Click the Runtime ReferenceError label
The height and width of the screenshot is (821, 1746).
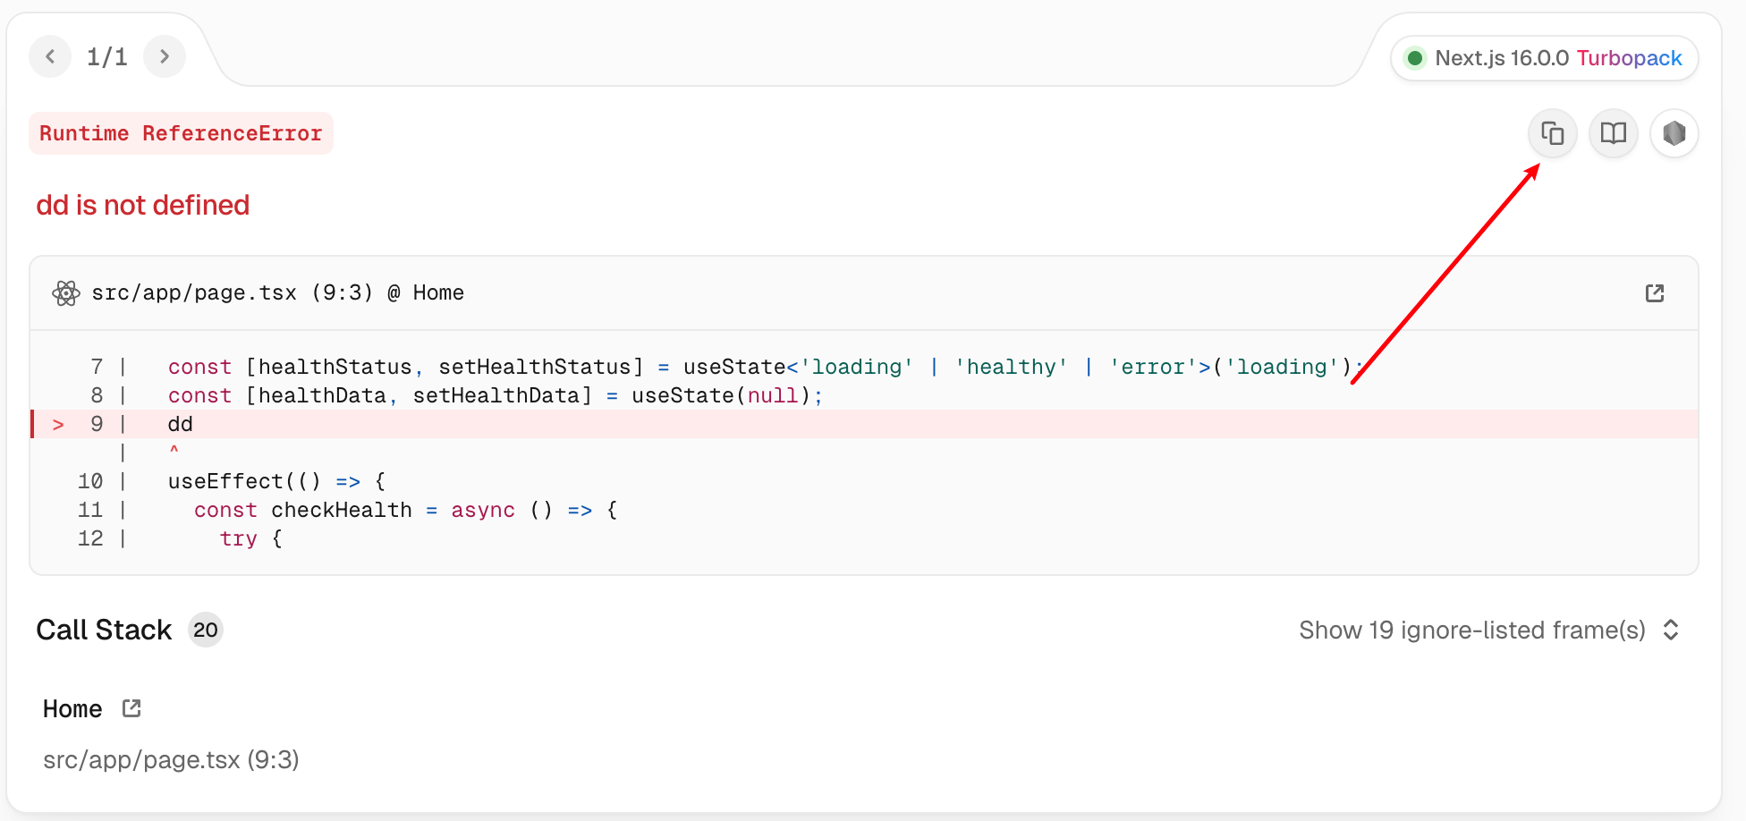181,133
